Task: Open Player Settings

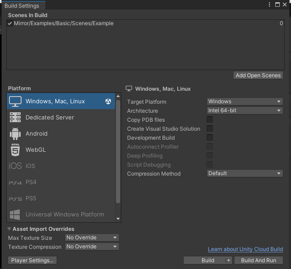Action: (x=32, y=260)
